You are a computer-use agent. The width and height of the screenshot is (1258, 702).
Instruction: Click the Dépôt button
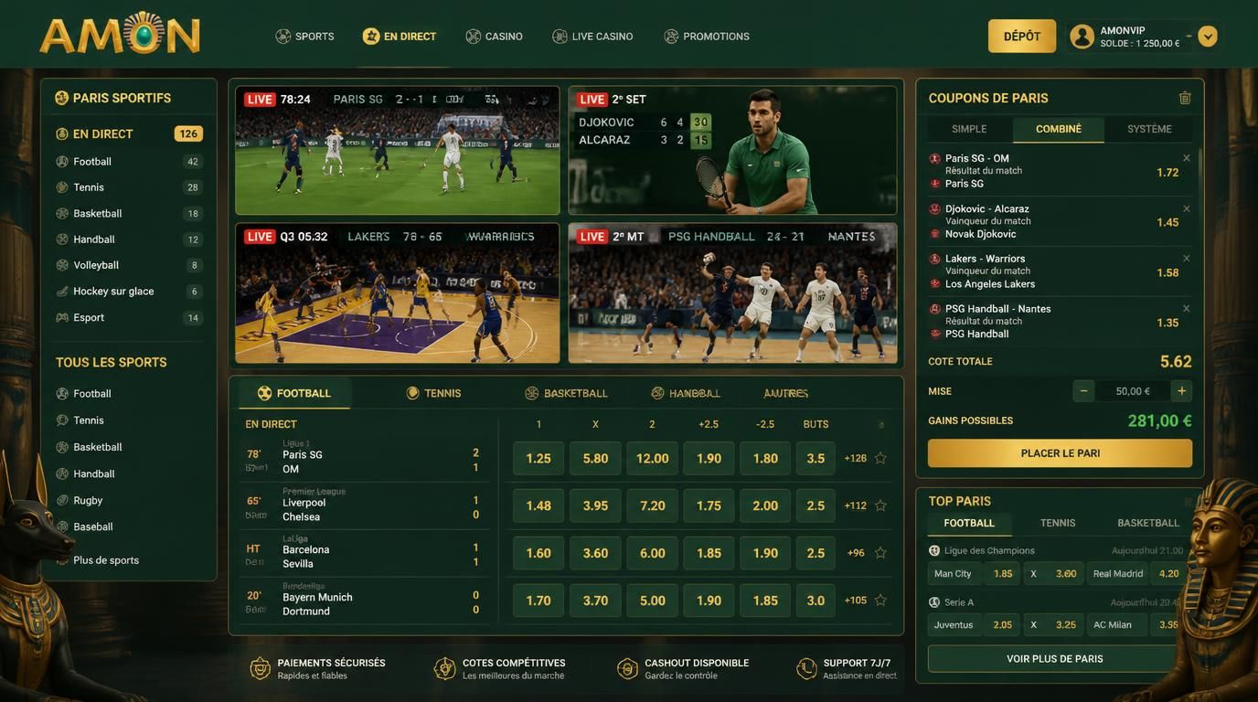[1022, 37]
